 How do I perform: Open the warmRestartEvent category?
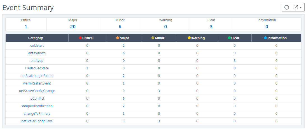point(37,83)
